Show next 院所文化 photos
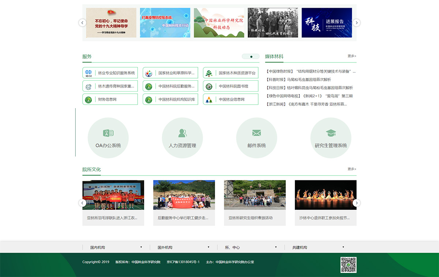This screenshot has height=277, width=439. click(356, 203)
